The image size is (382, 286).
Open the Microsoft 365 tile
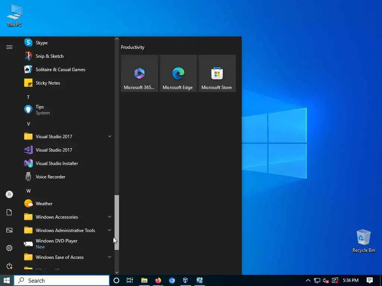tap(140, 73)
